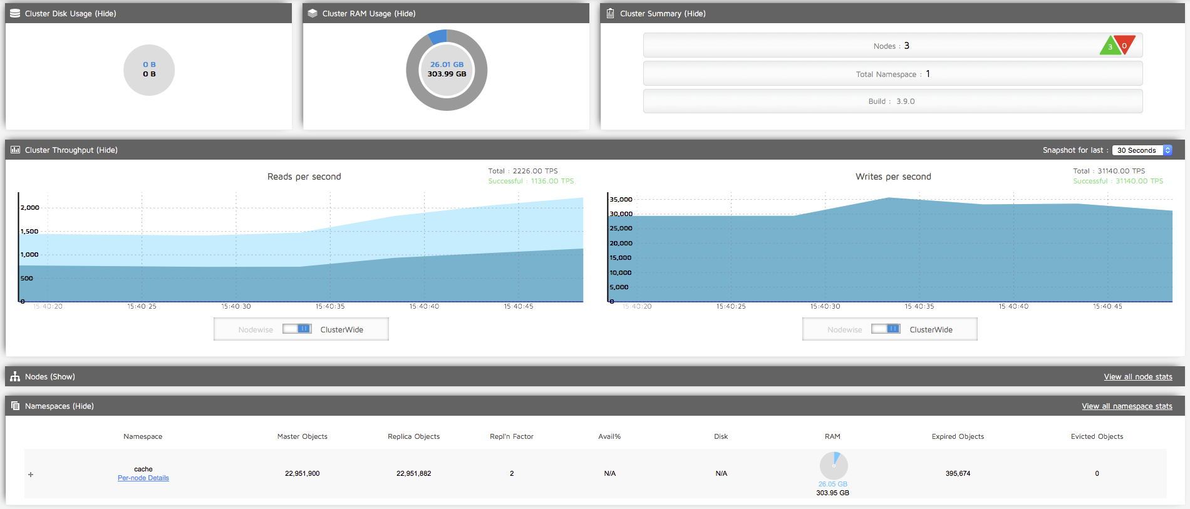Click the Cluster Disk Usage circle chart
Screen dimensions: 1190x509
tap(149, 69)
